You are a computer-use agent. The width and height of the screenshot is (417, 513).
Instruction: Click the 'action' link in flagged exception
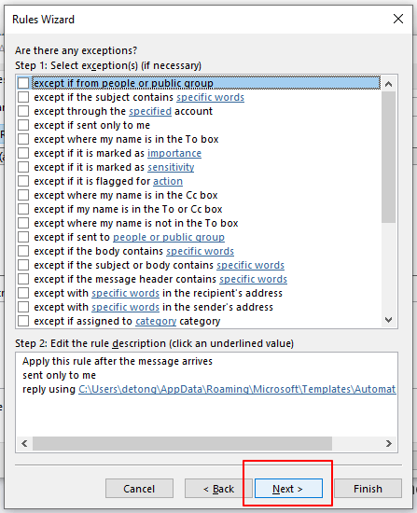tap(168, 181)
